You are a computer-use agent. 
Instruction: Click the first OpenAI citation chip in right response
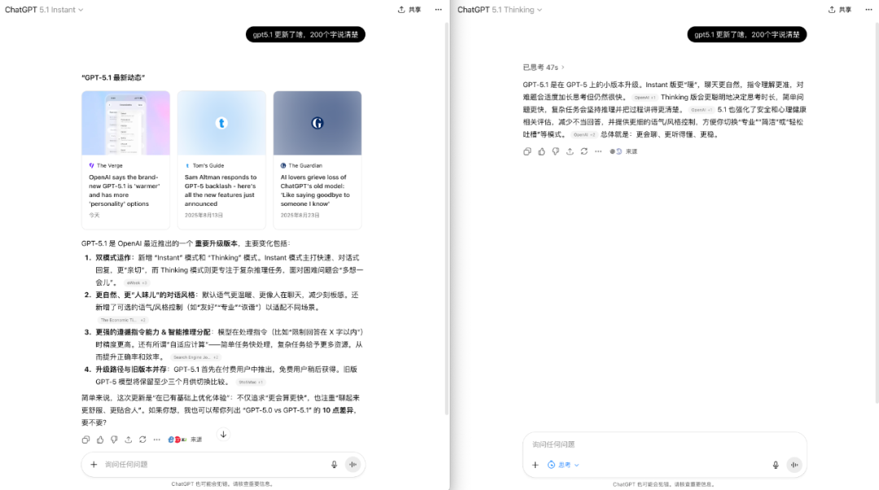pos(645,98)
